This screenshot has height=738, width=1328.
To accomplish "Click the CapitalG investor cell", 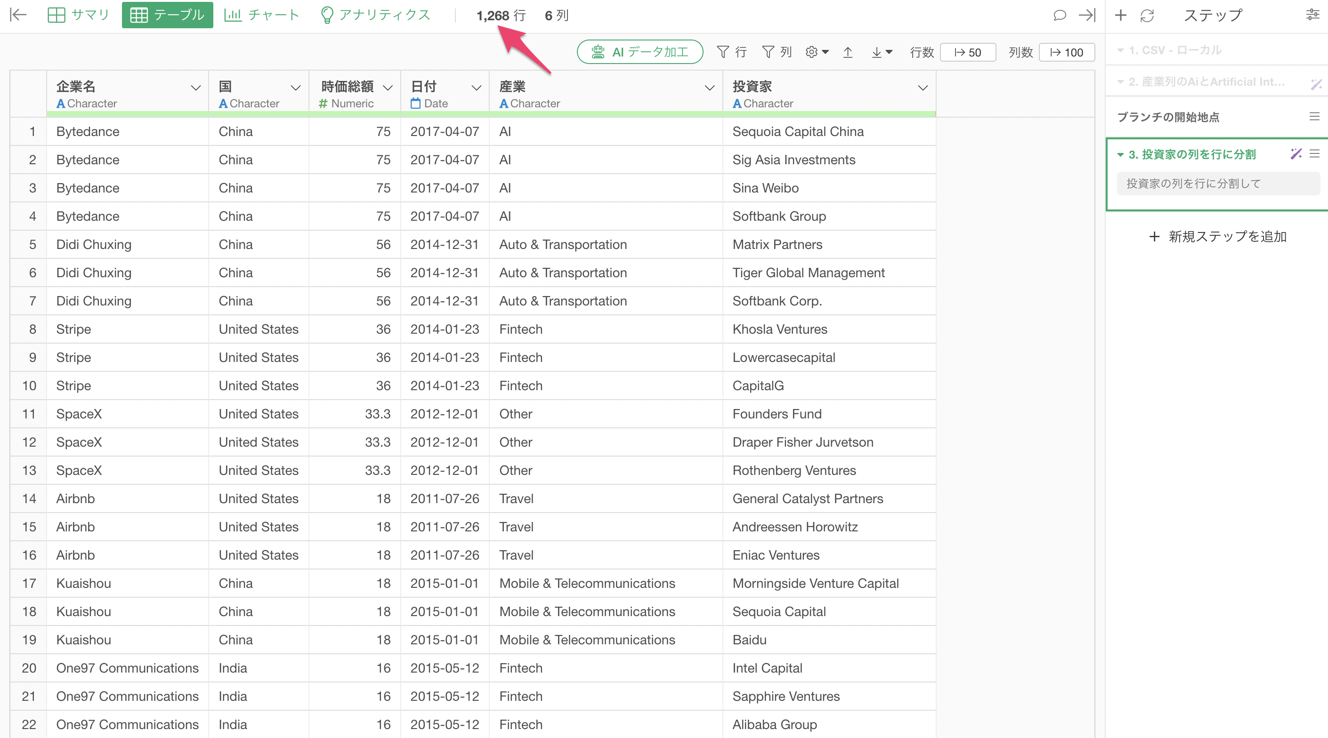I will pyautogui.click(x=829, y=385).
